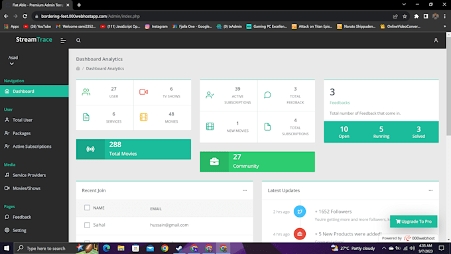Launch Steam from the taskbar
This screenshot has height=254, width=451.
pos(179,248)
